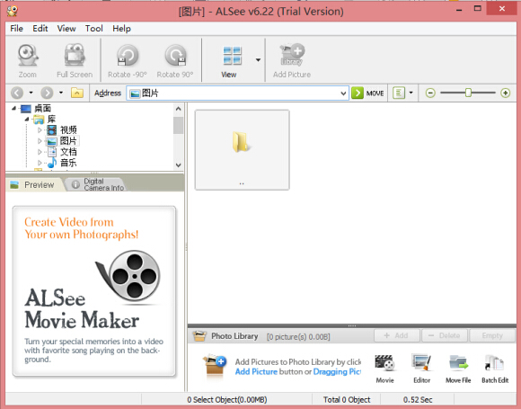Click the Dragging Pic link text
This screenshot has width=521, height=409.
pyautogui.click(x=337, y=372)
